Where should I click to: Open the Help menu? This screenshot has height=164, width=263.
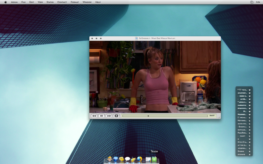click(x=98, y=2)
